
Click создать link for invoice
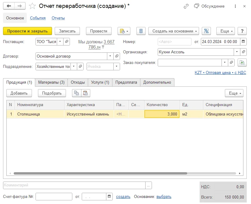123,196
